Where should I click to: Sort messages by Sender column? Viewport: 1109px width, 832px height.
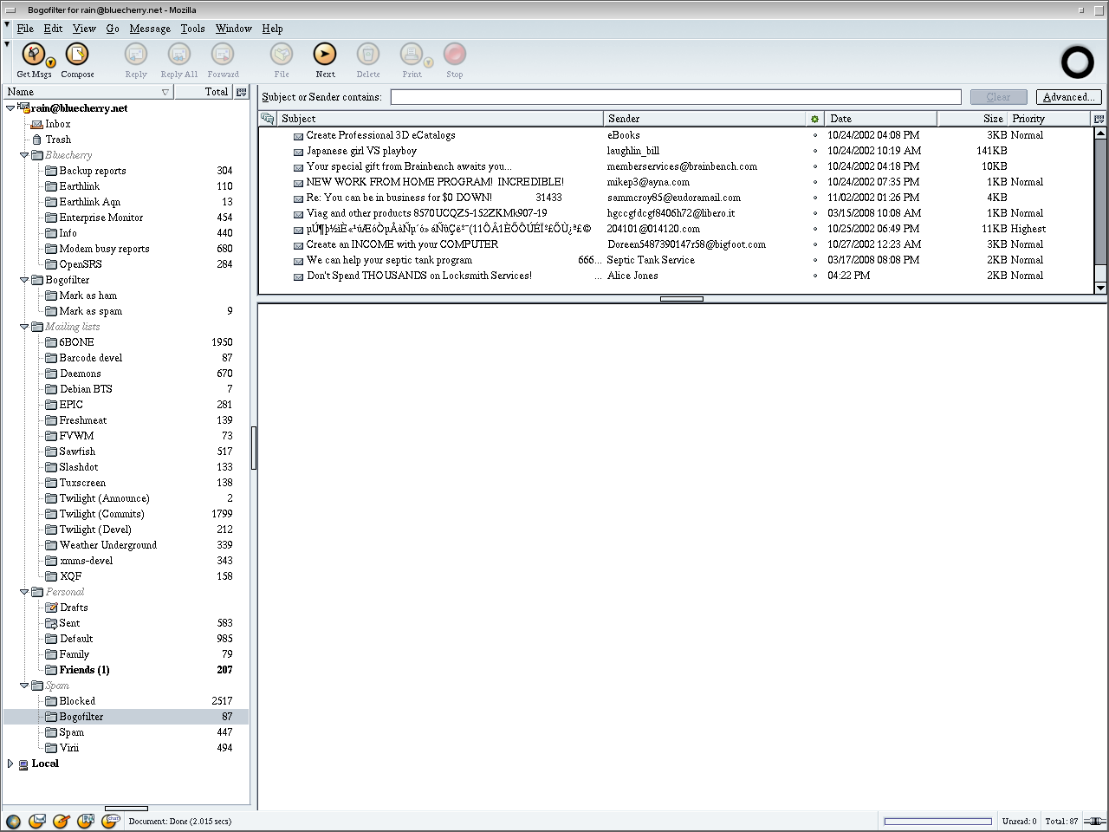point(704,119)
